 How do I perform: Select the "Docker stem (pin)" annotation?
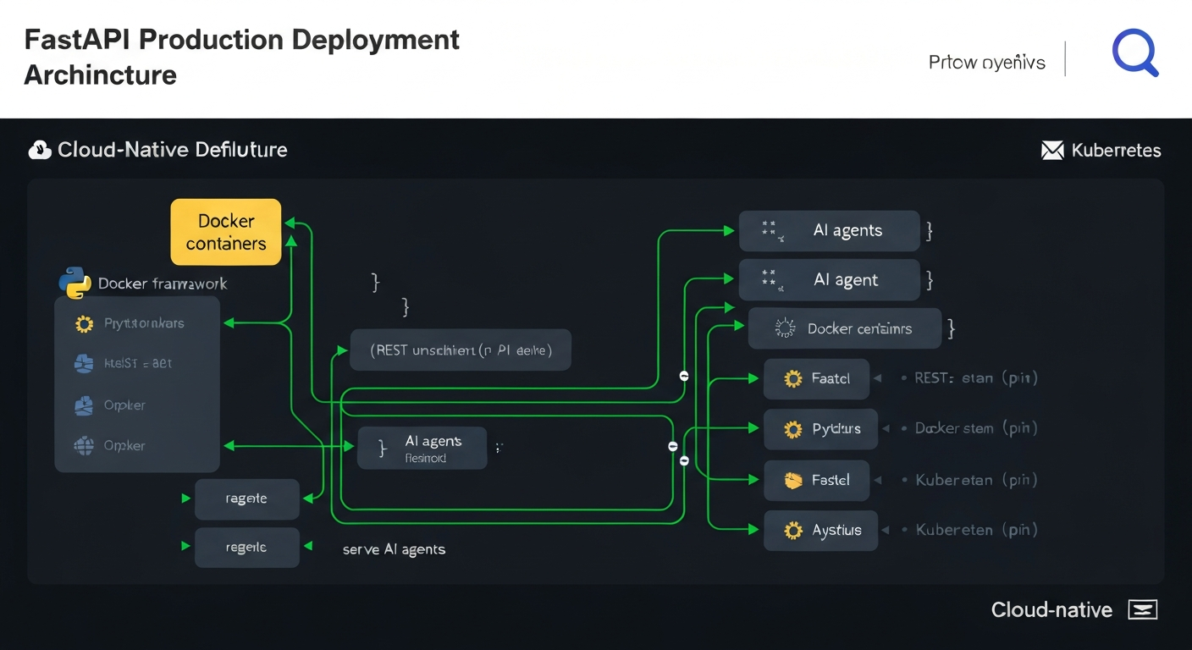pyautogui.click(x=976, y=428)
